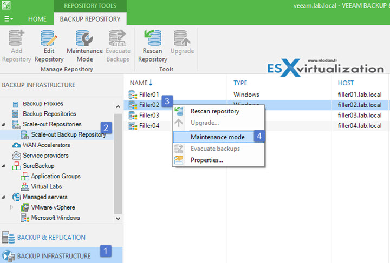Click the Virtual Labs icon

(25, 187)
